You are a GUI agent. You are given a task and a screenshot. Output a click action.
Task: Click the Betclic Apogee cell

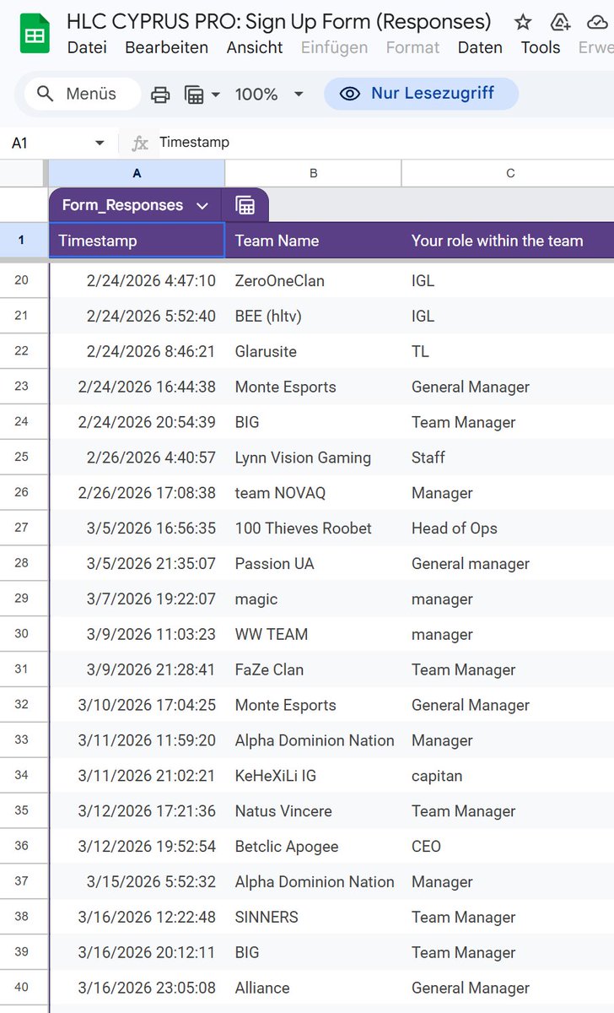pos(313,847)
